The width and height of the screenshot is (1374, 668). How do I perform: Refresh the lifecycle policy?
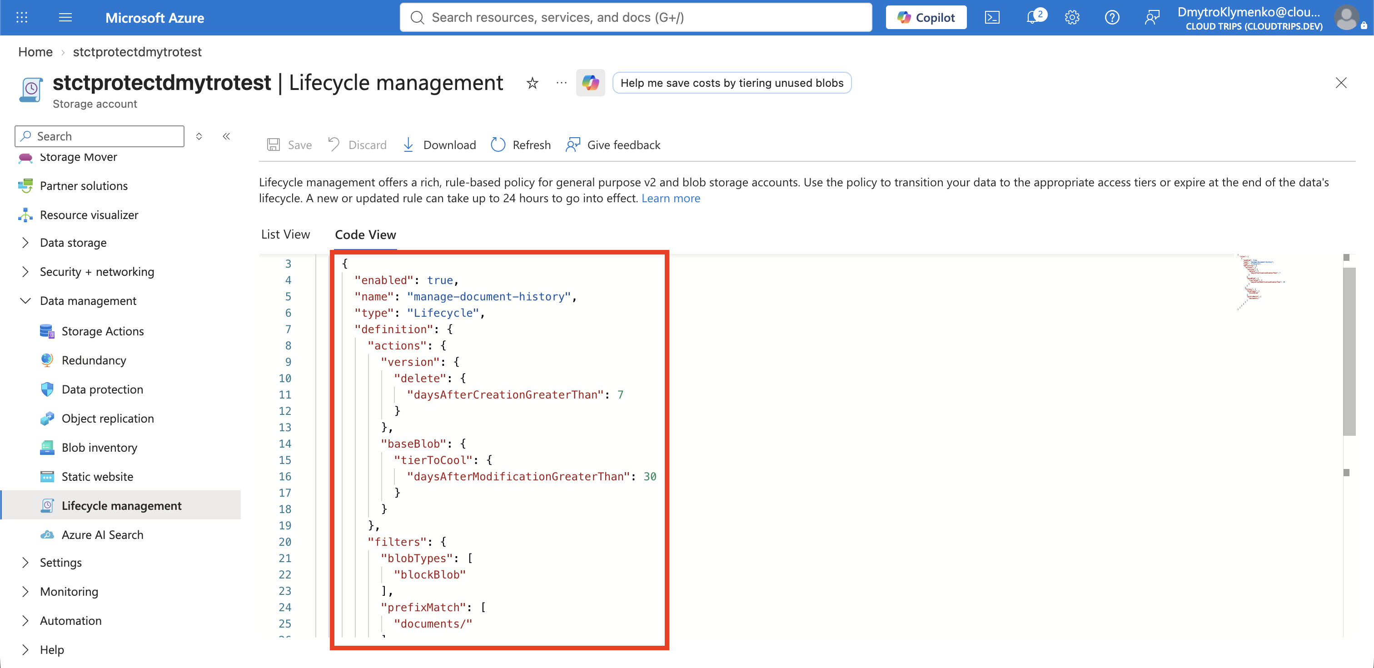tap(521, 145)
